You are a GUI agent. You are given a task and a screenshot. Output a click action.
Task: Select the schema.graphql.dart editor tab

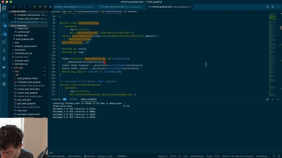(170, 7)
